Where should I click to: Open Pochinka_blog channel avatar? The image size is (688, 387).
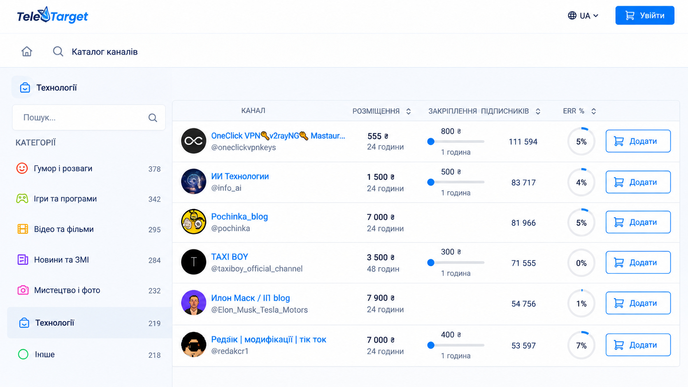coord(193,222)
